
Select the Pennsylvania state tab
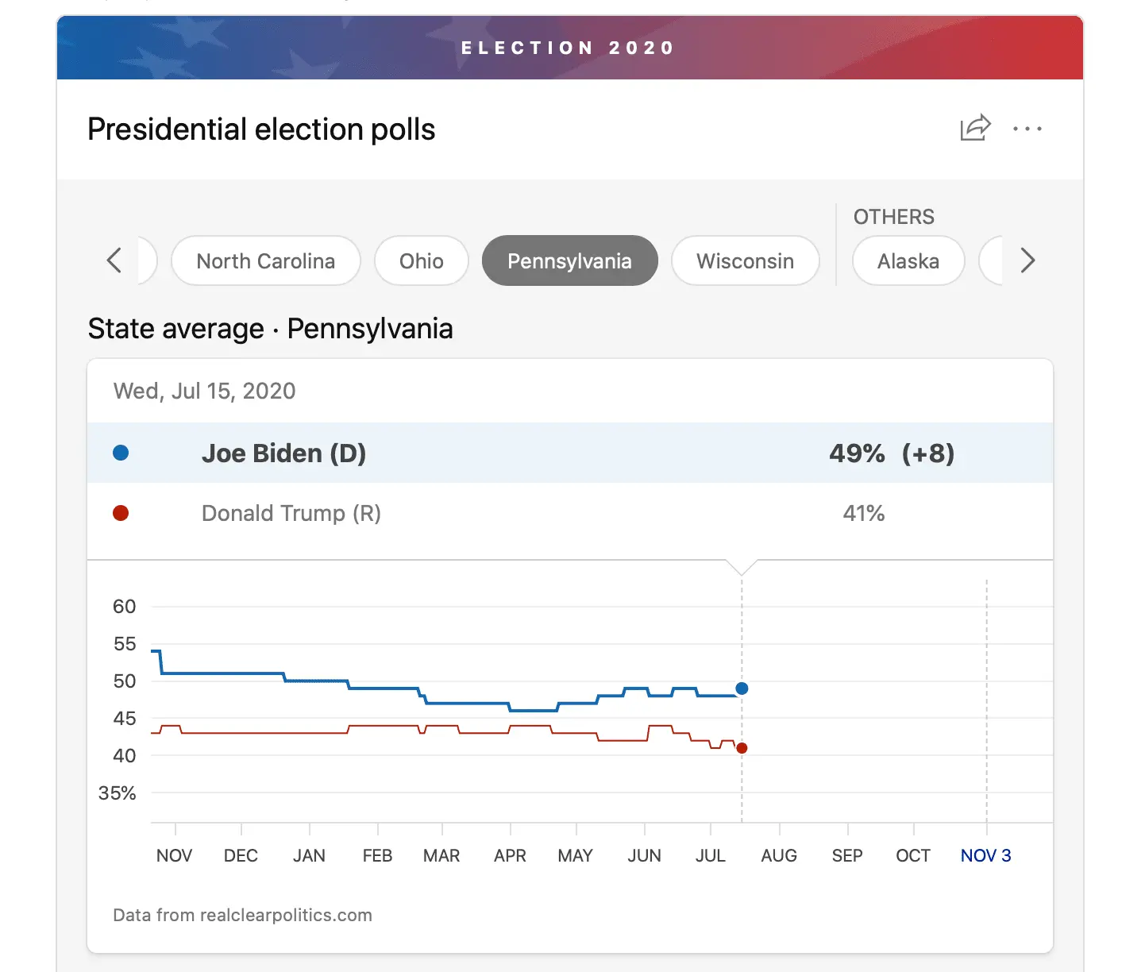[x=569, y=261]
